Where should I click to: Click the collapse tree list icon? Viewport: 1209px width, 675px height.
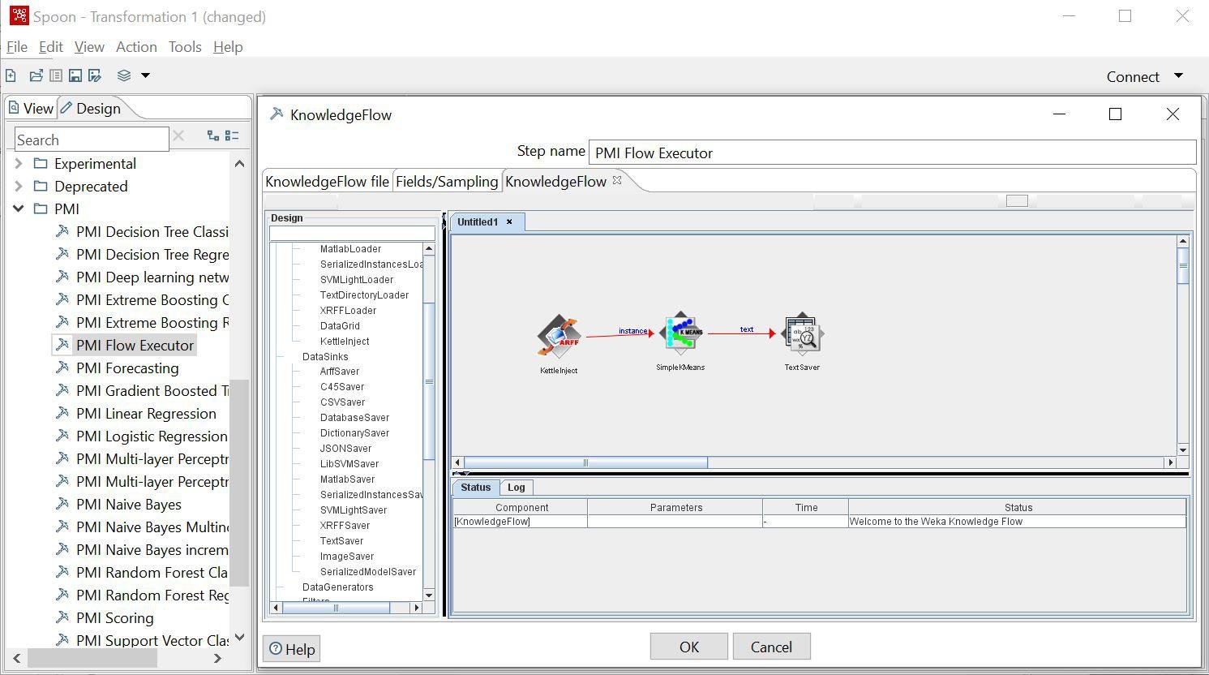tap(232, 135)
